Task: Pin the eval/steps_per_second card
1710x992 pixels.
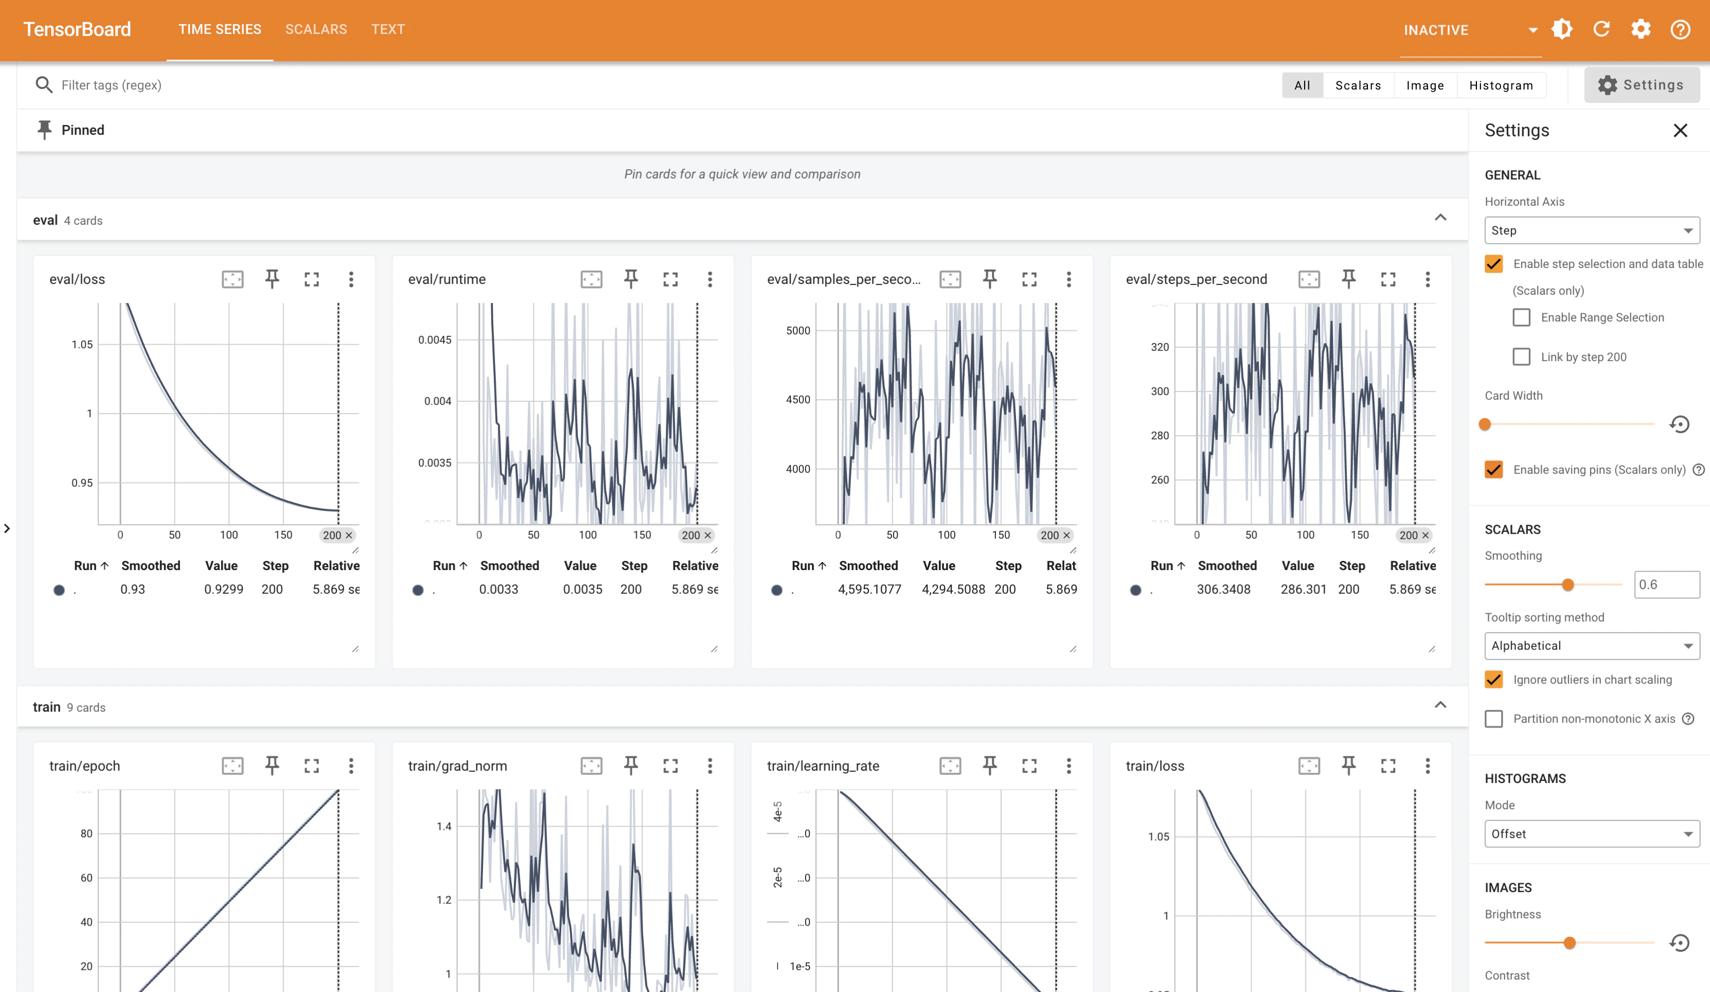Action: (1349, 279)
